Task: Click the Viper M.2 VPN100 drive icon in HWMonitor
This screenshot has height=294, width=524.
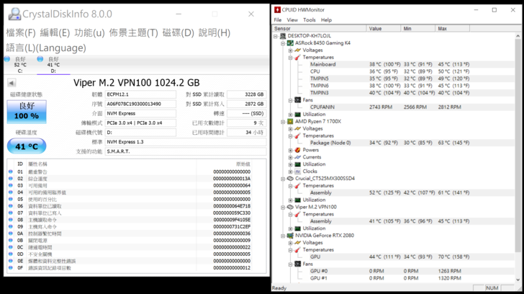Action: coord(290,207)
